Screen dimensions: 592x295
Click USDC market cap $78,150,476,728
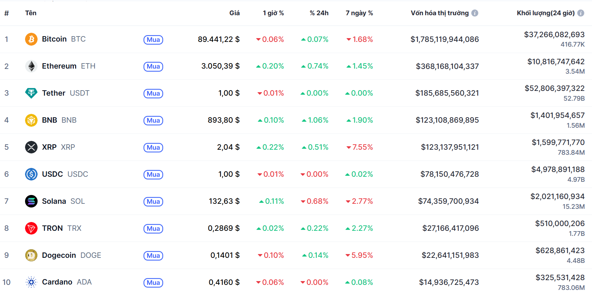[x=450, y=174]
